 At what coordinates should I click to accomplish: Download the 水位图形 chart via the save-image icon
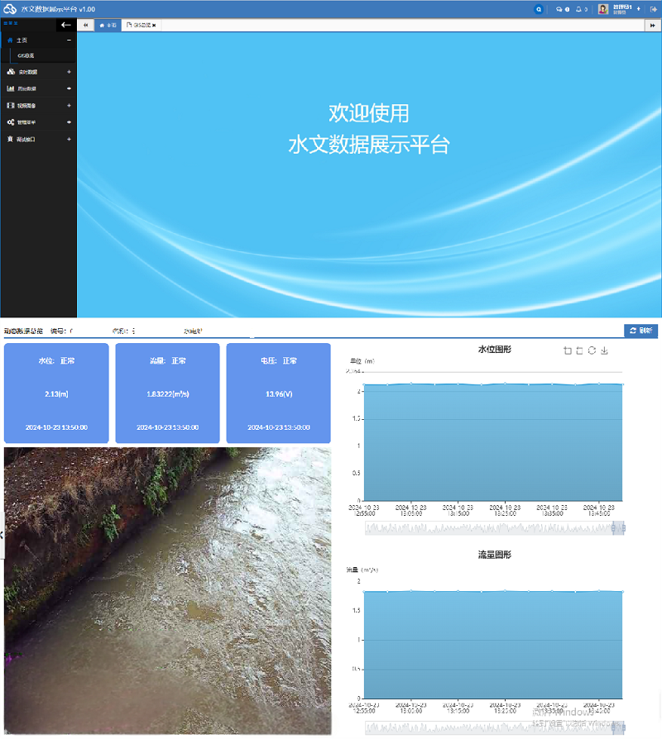tap(604, 350)
